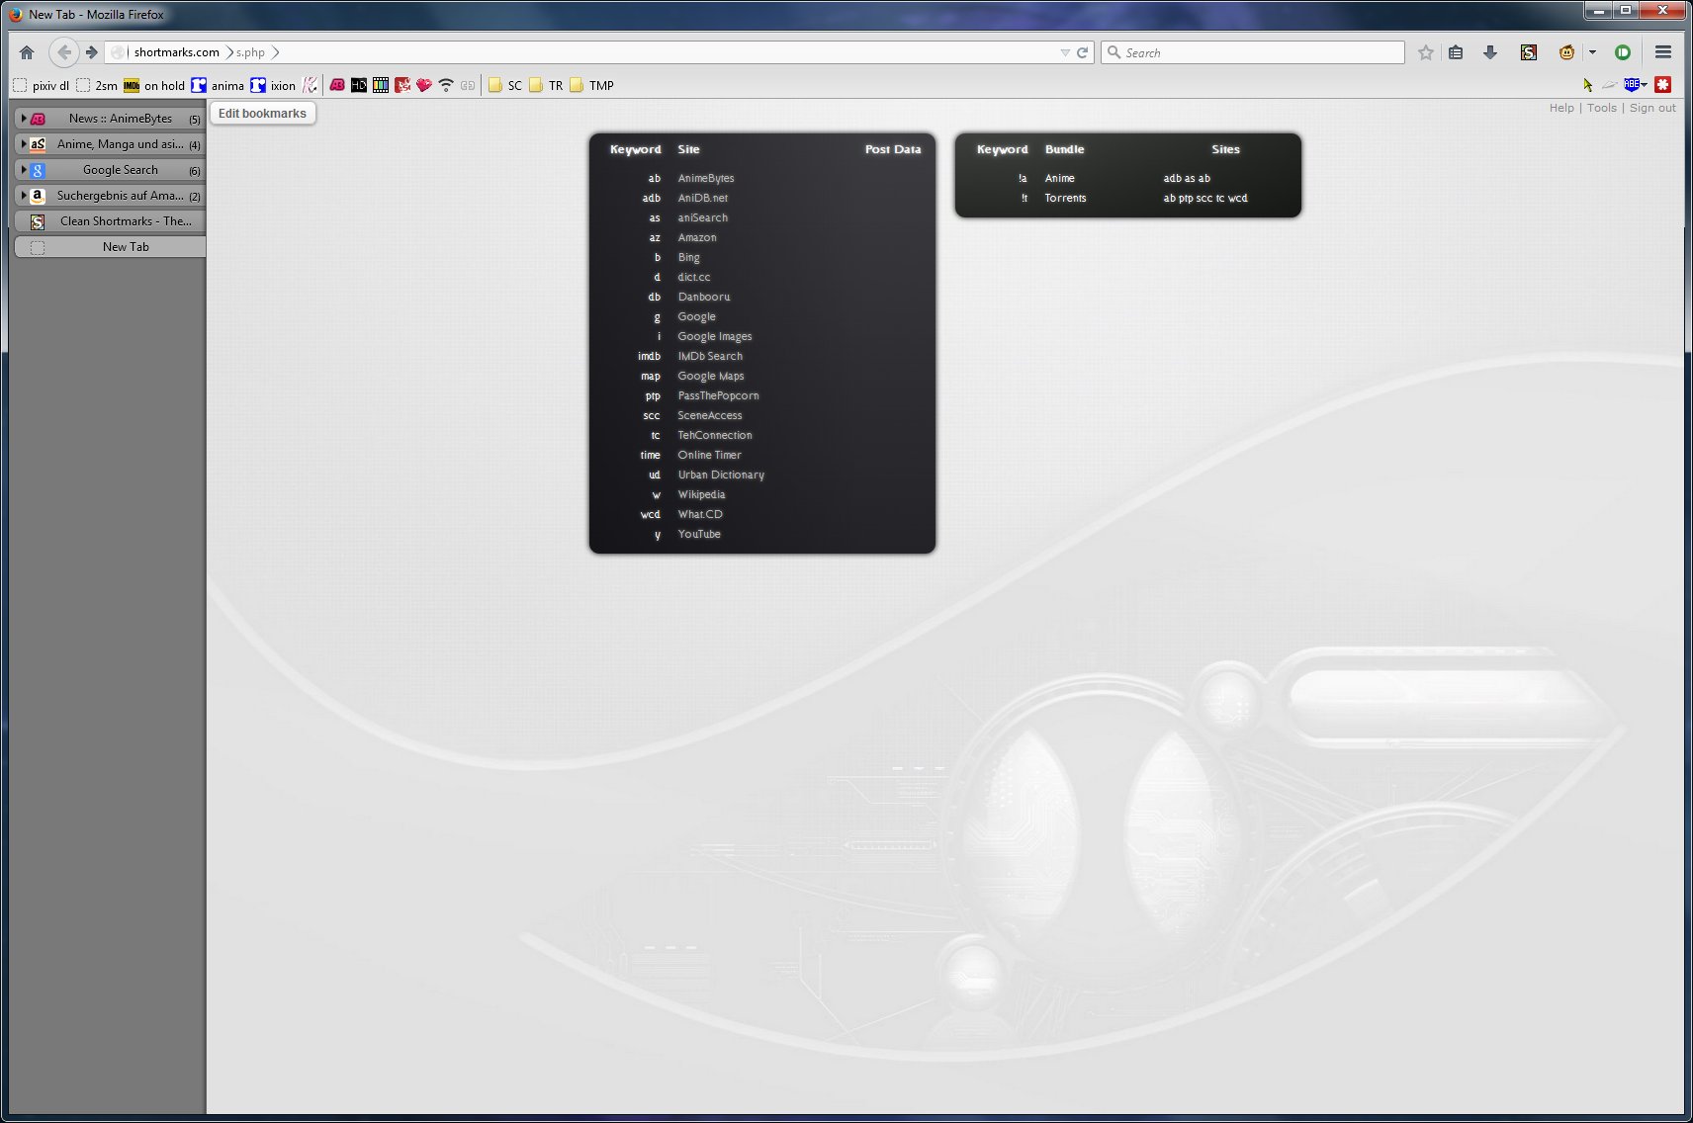Reload the page with the refresh icon
Viewport: 1693px width, 1123px height.
[x=1083, y=52]
